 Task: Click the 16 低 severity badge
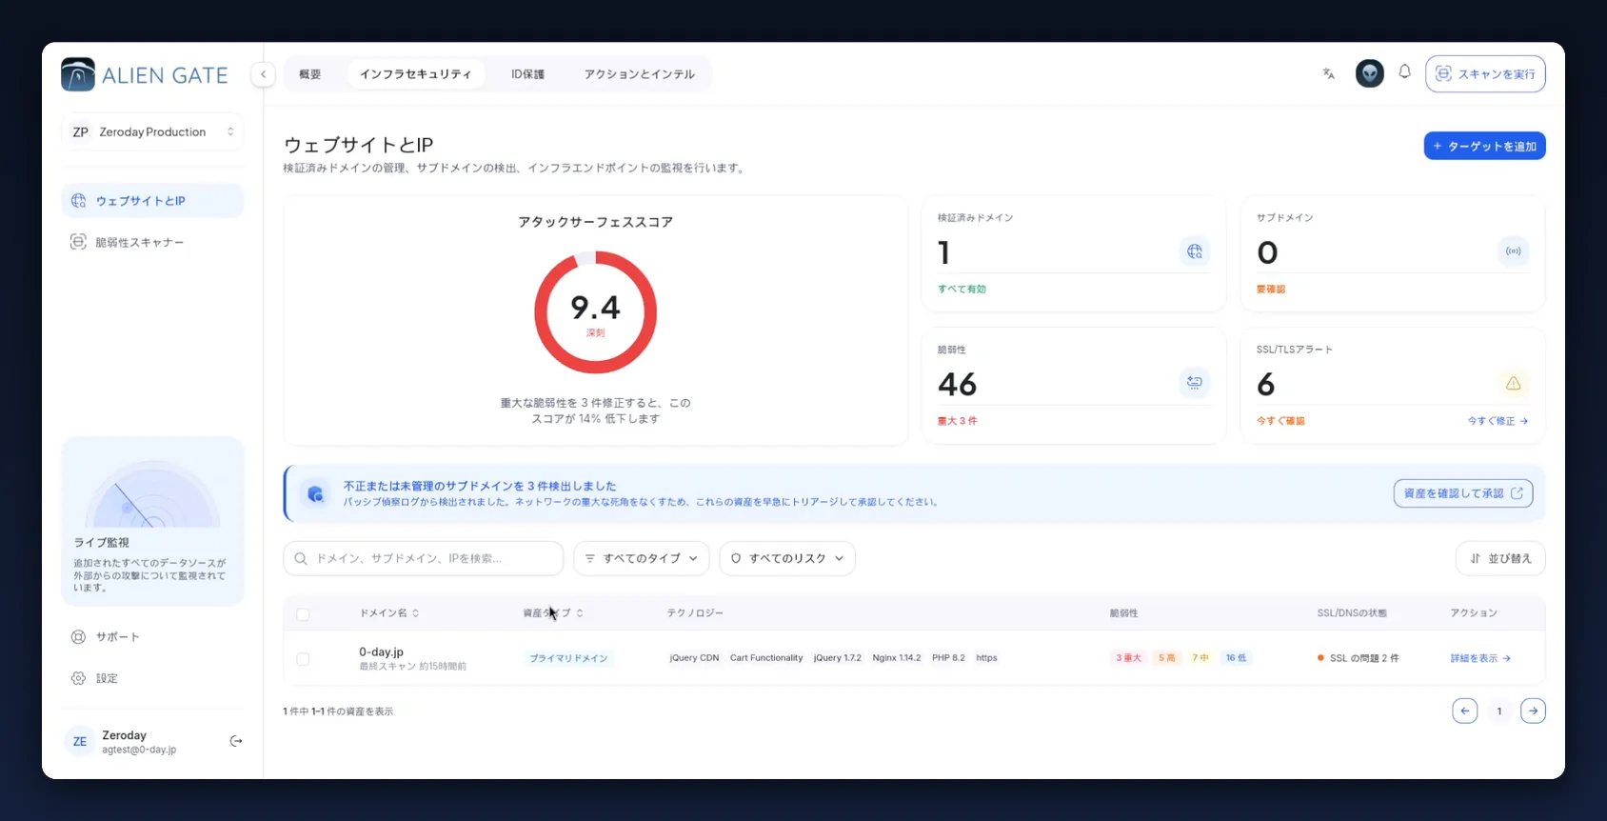(x=1236, y=658)
